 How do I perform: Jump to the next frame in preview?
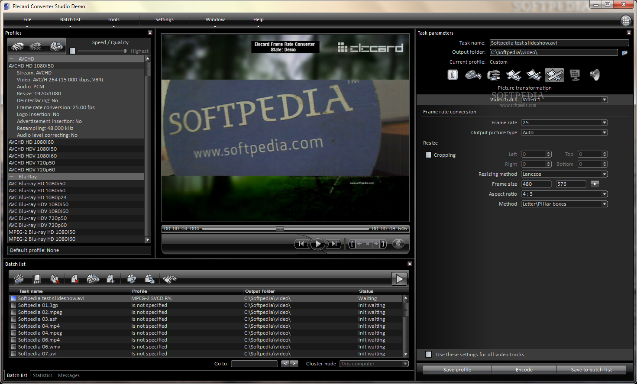pos(334,244)
